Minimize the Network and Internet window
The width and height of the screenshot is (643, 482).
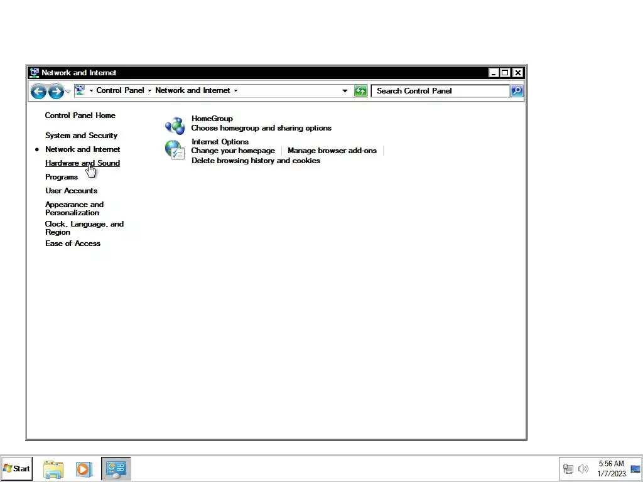tap(494, 73)
